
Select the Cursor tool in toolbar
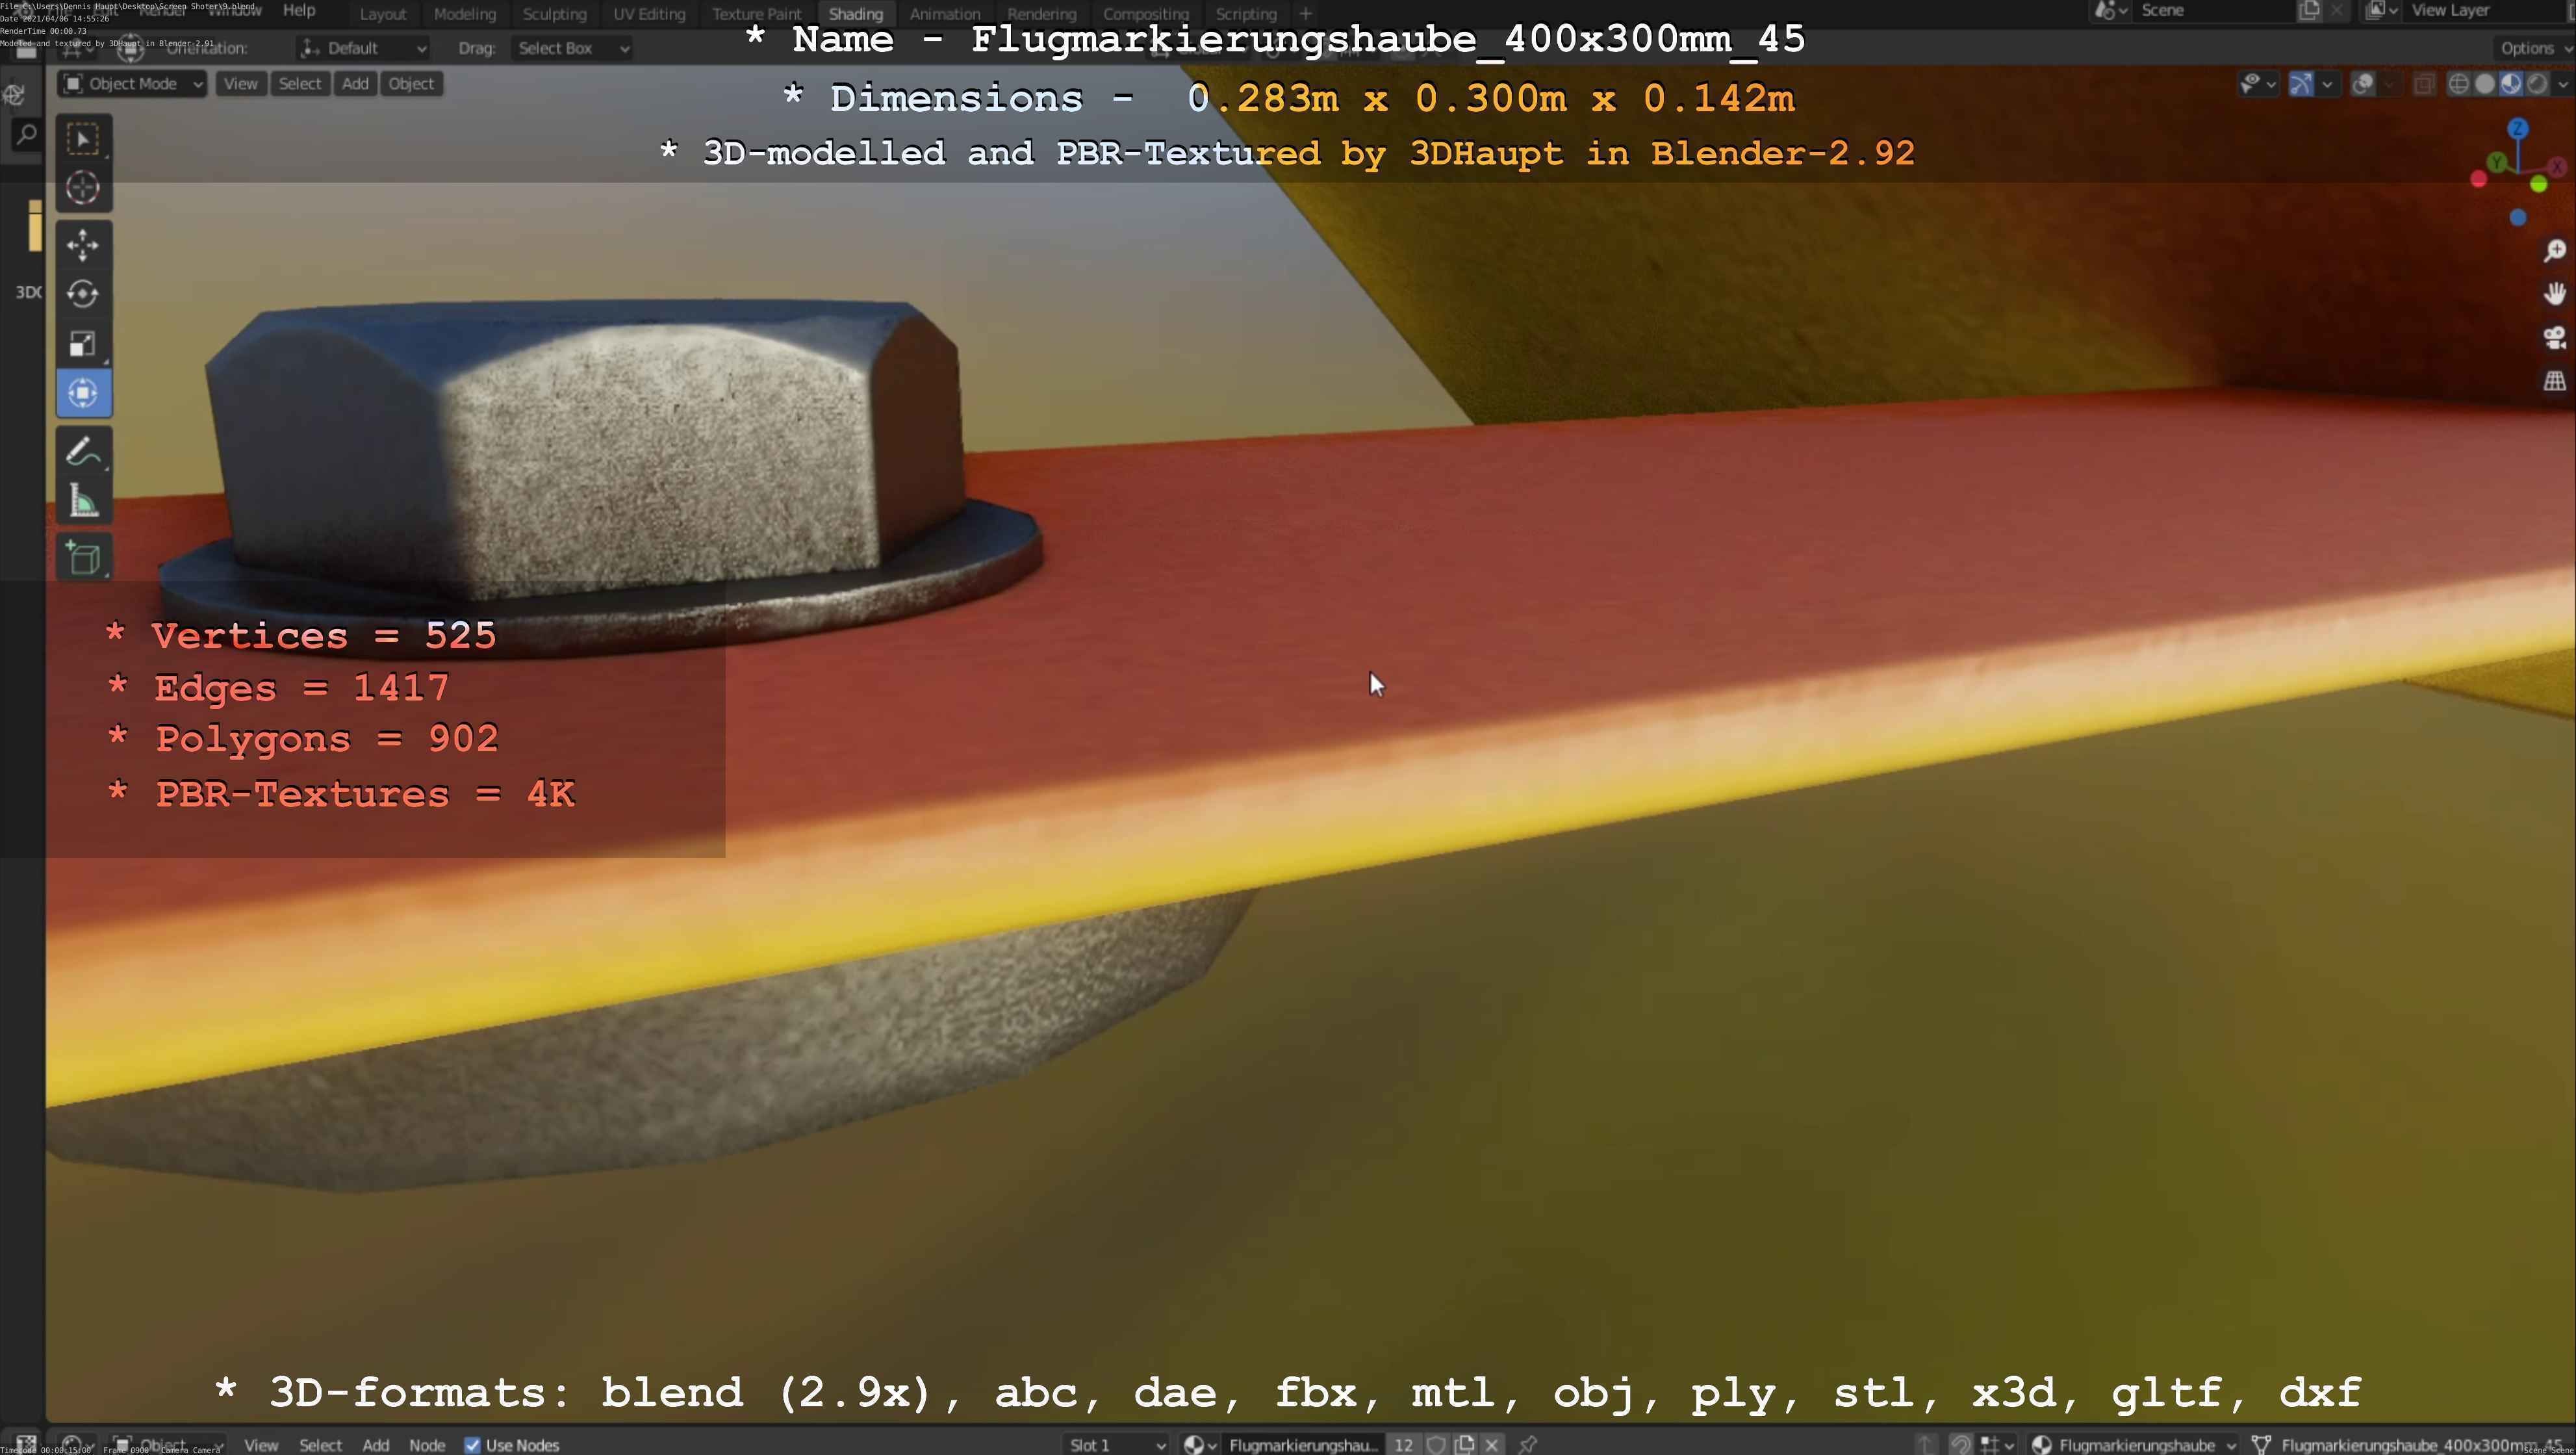pos(83,188)
